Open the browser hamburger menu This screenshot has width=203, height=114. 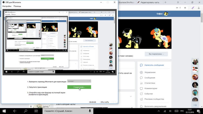click(x=178, y=3)
